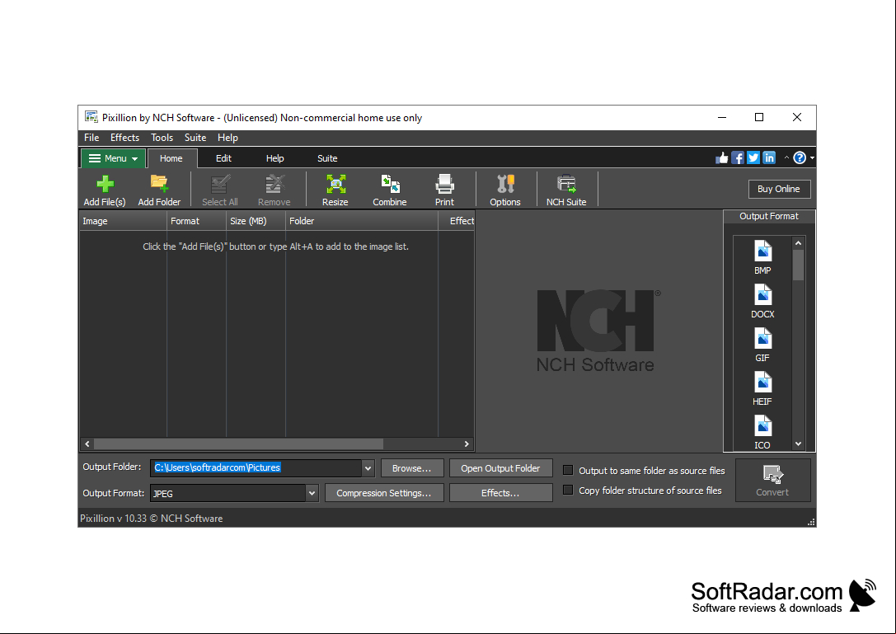The height and width of the screenshot is (634, 896).
Task: Switch to the Edit ribbon tab
Action: tap(223, 158)
